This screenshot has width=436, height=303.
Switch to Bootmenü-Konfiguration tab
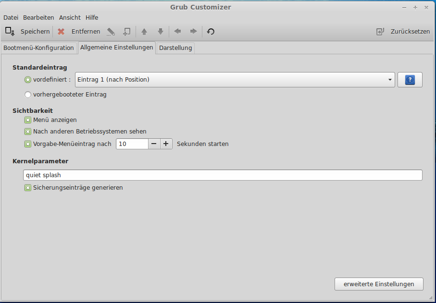38,48
